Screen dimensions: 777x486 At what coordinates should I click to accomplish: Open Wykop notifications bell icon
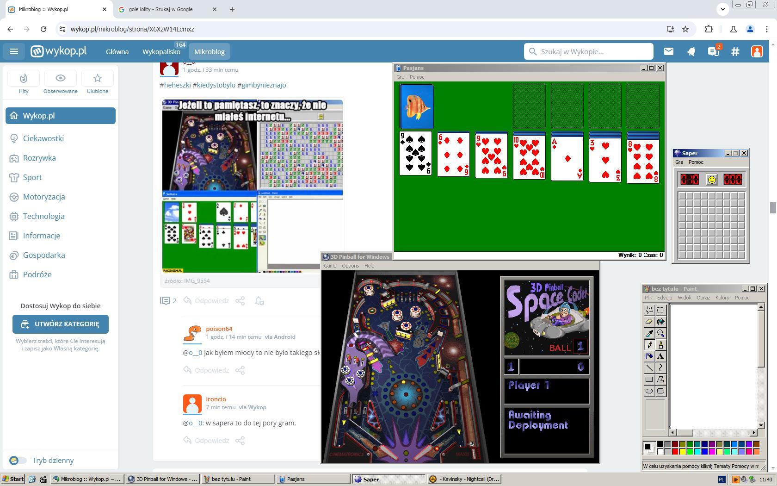pyautogui.click(x=691, y=52)
